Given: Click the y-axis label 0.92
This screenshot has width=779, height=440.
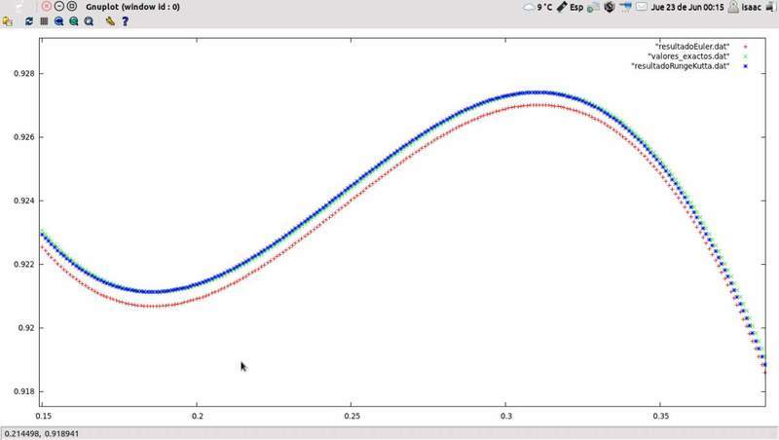Looking at the screenshot, I should [x=27, y=328].
